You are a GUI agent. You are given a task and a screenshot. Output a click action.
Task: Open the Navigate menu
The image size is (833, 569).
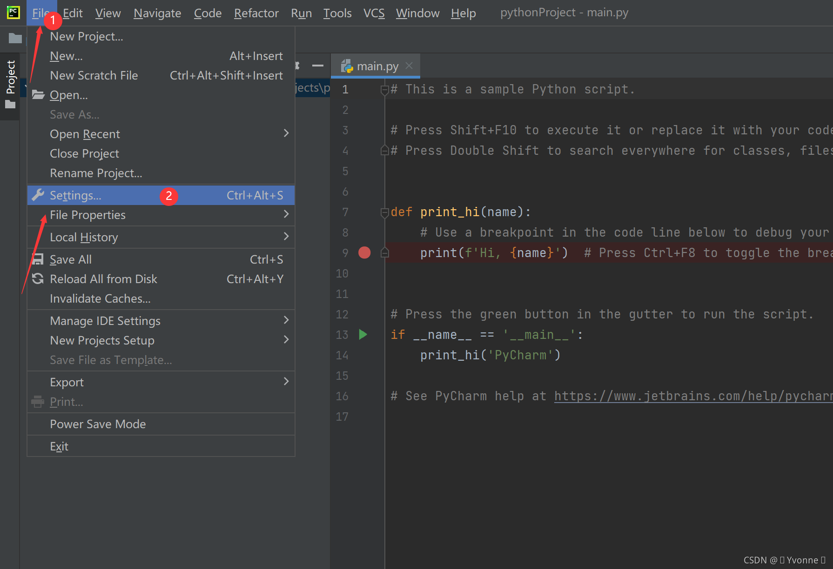coord(157,13)
